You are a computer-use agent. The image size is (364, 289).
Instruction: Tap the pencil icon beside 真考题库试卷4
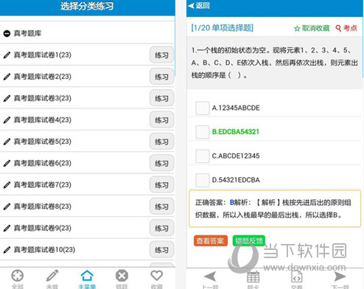(7, 119)
